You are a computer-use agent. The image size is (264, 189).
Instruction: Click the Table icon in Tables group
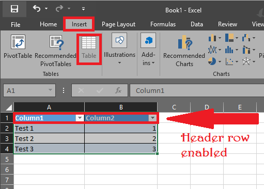[89, 42]
